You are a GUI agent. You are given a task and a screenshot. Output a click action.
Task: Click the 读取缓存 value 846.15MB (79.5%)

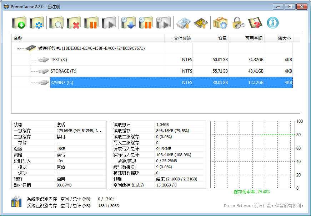click(x=172, y=131)
